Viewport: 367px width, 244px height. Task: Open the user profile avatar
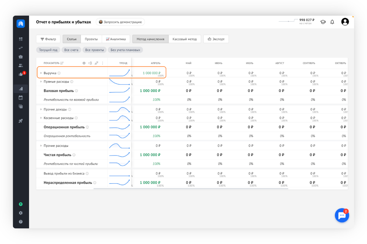click(345, 22)
